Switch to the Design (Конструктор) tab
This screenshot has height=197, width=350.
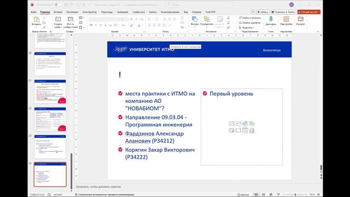point(90,12)
